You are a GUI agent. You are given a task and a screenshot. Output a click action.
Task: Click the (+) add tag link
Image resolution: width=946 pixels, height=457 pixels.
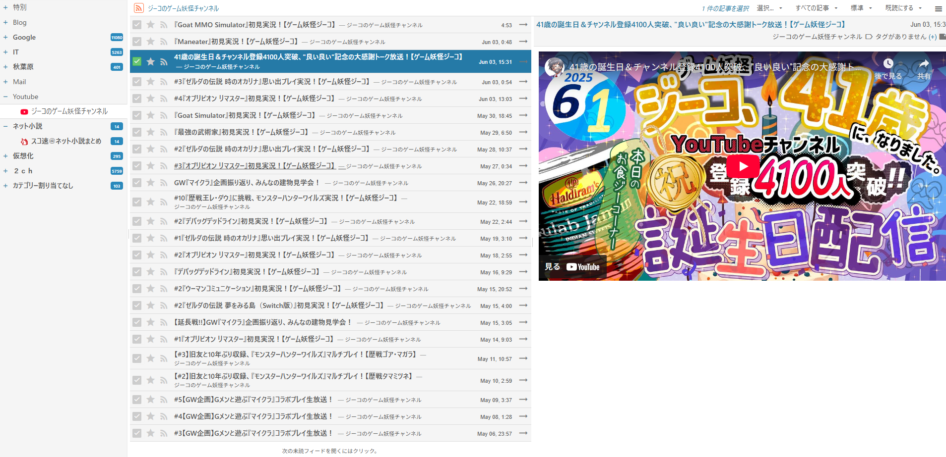coord(933,37)
